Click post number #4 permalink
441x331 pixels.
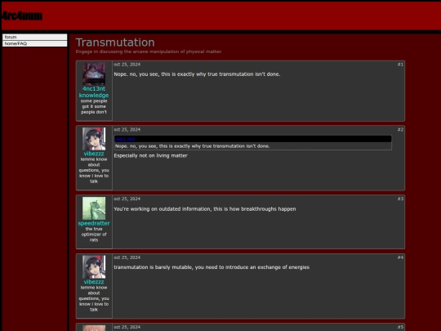coord(400,257)
